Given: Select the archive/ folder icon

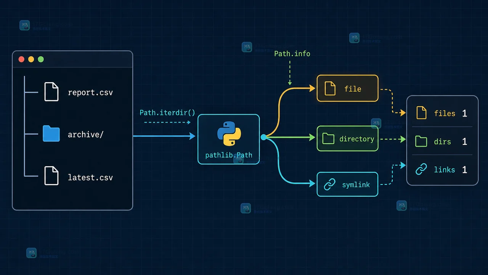Looking at the screenshot, I should coord(51,134).
